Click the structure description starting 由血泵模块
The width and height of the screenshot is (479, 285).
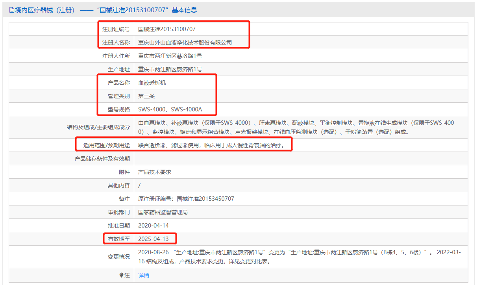click(x=296, y=127)
